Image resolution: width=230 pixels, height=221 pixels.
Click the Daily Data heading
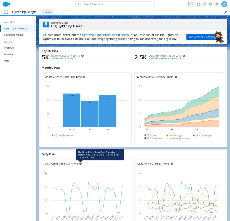[x=49, y=154]
